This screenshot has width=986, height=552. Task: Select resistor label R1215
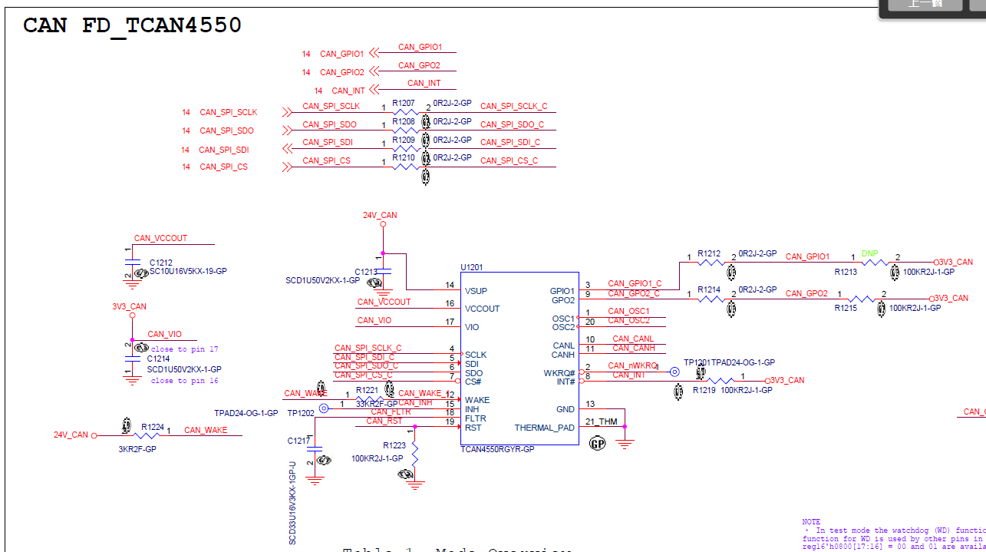[846, 308]
